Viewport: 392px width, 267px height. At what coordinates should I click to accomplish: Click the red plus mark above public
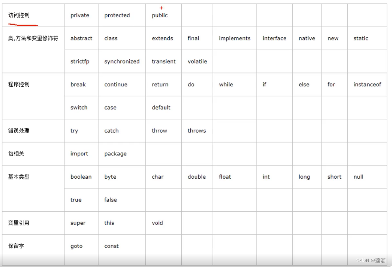point(161,8)
